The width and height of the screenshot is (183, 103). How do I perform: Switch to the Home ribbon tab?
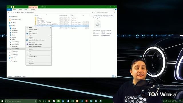(x=15, y=9)
